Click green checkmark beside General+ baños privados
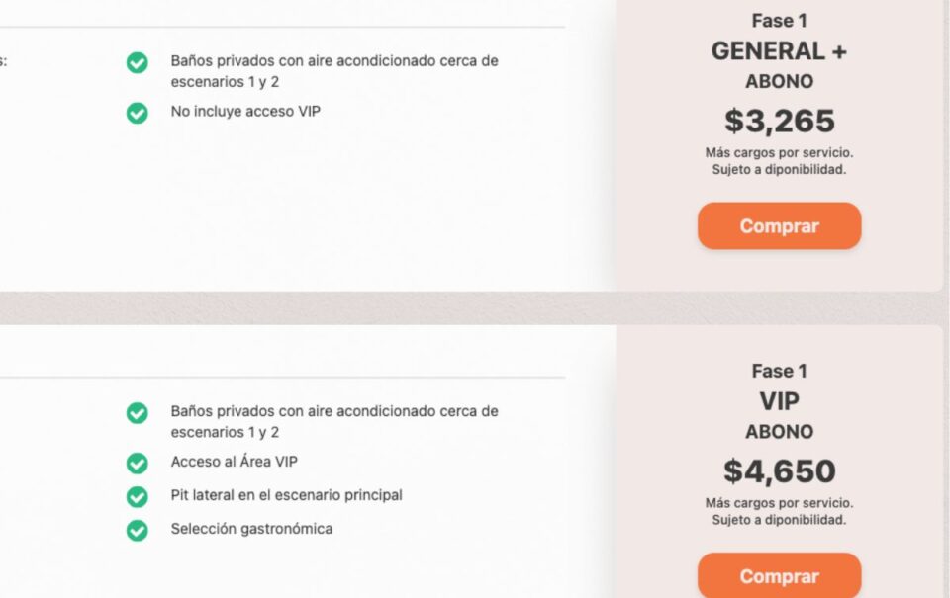The width and height of the screenshot is (950, 598). (137, 62)
